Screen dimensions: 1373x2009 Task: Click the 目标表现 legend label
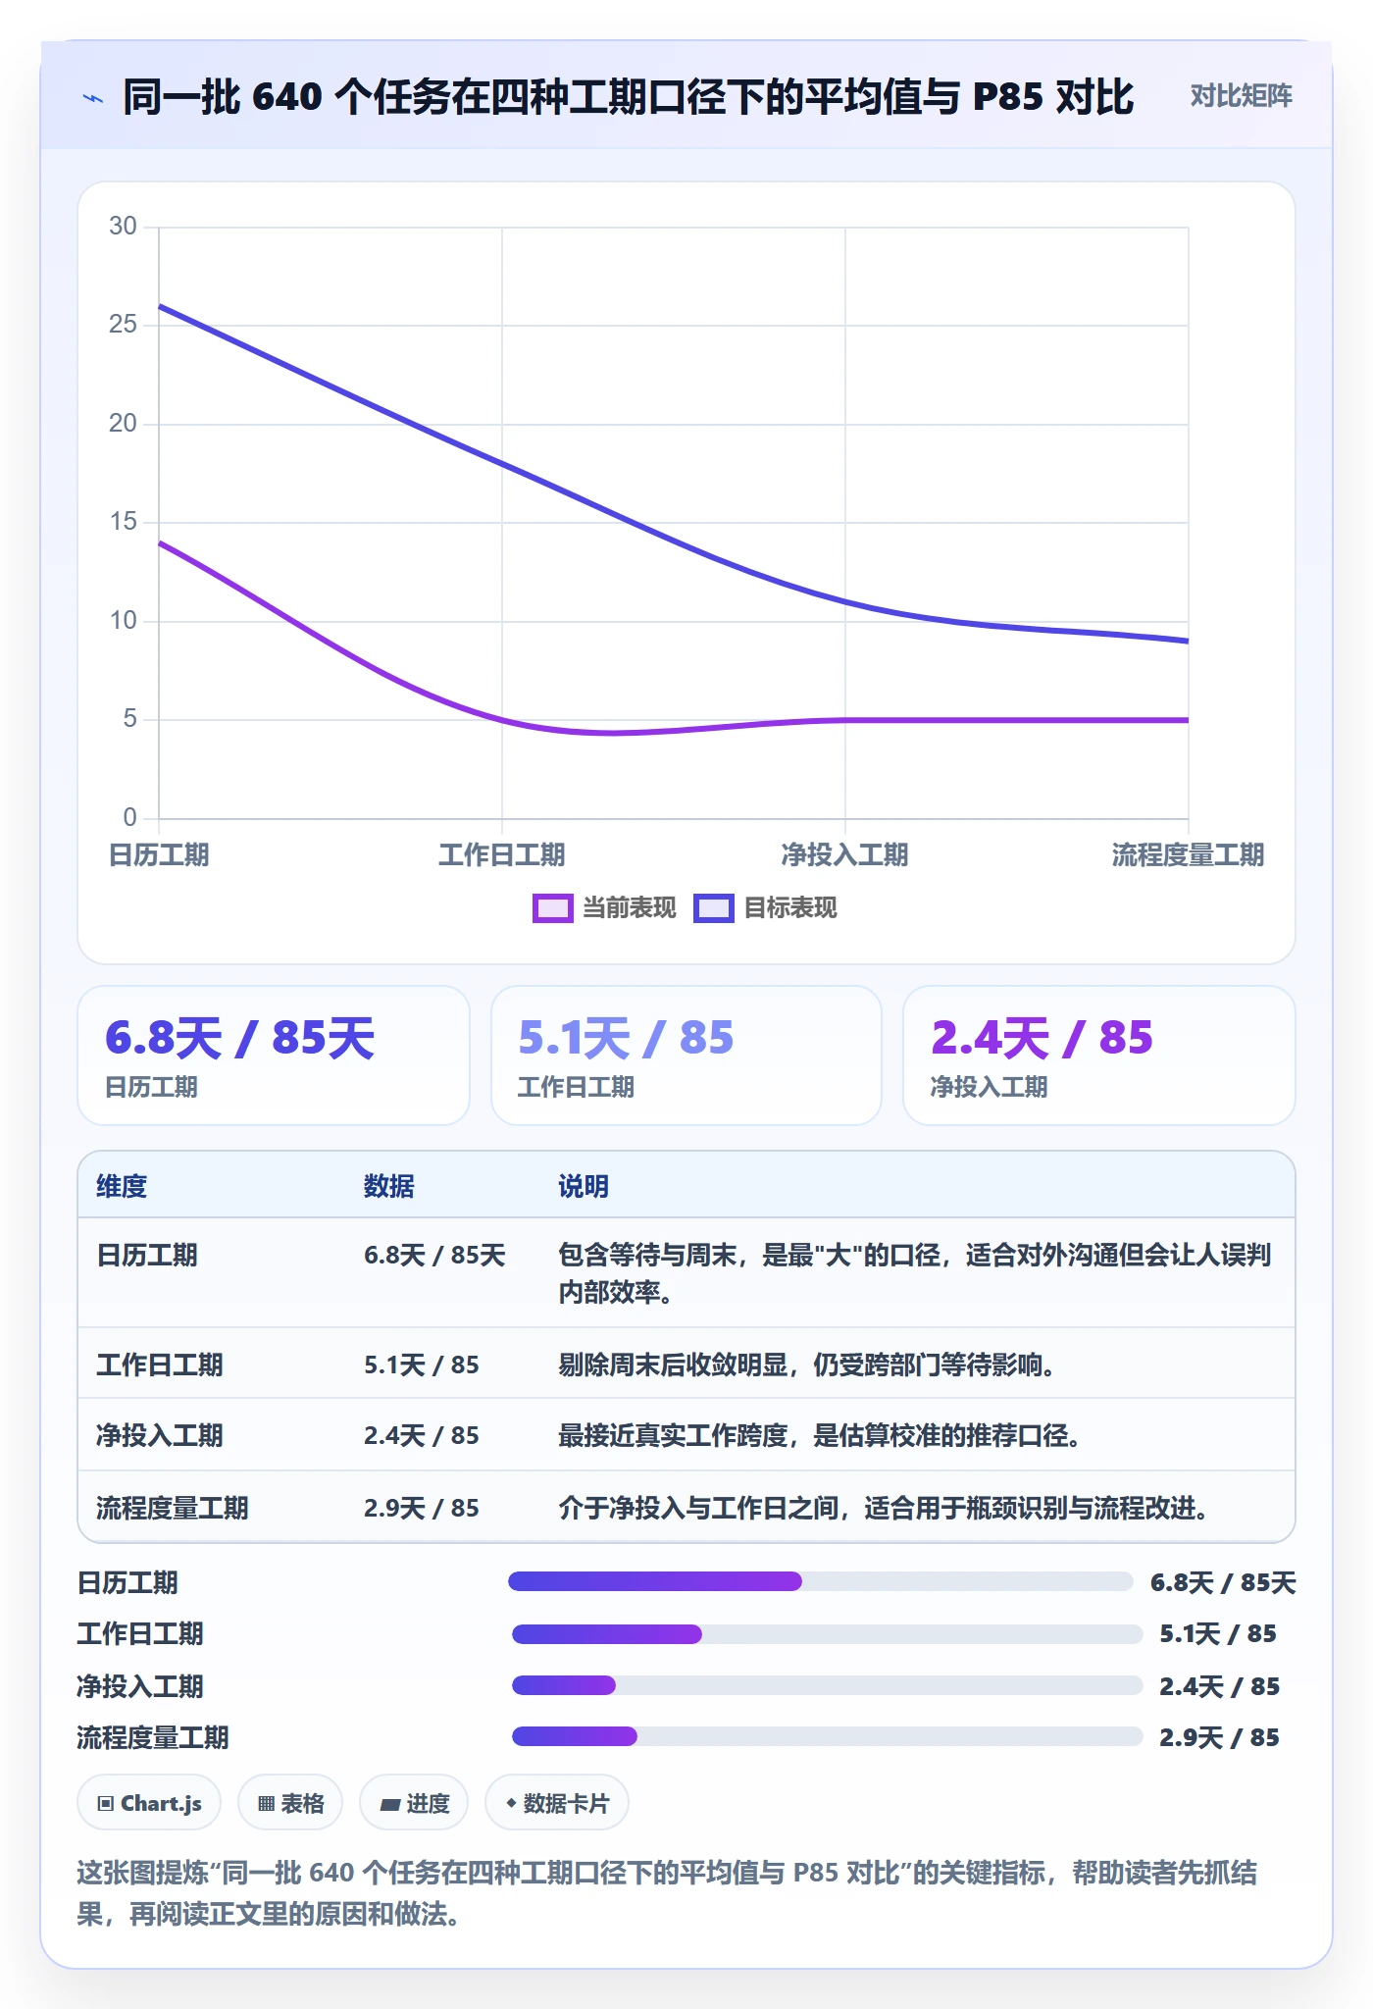790,908
